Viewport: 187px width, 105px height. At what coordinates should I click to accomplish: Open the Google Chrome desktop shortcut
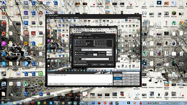click(x=181, y=23)
